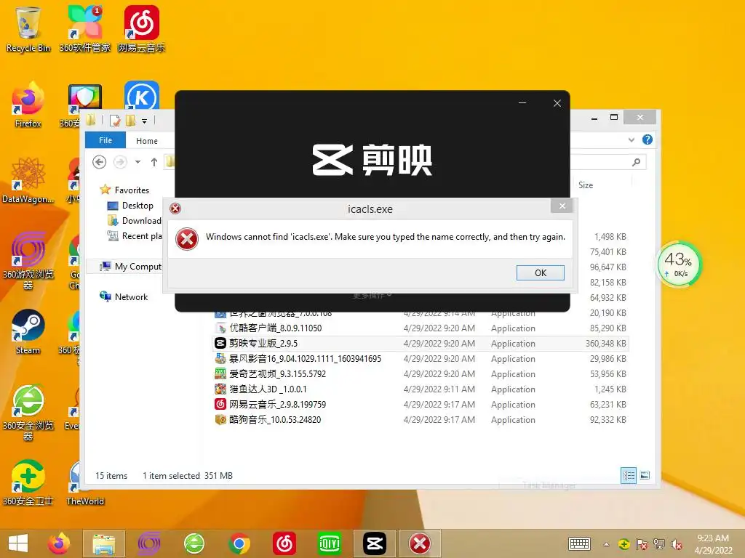Switch to 剪映 on the taskbar
This screenshot has height=558, width=745.
tap(375, 543)
